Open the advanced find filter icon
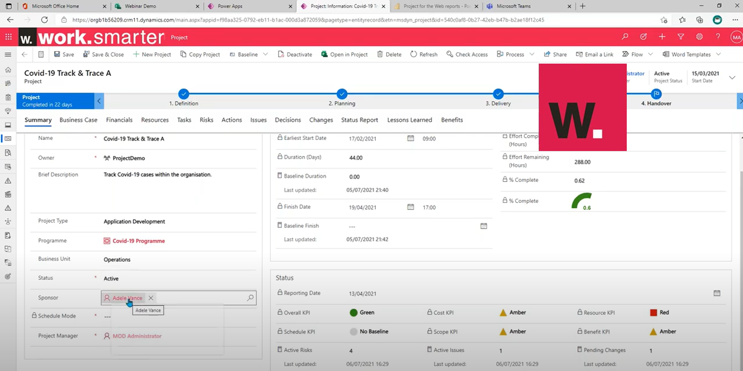The width and height of the screenshot is (743, 371). 680,37
